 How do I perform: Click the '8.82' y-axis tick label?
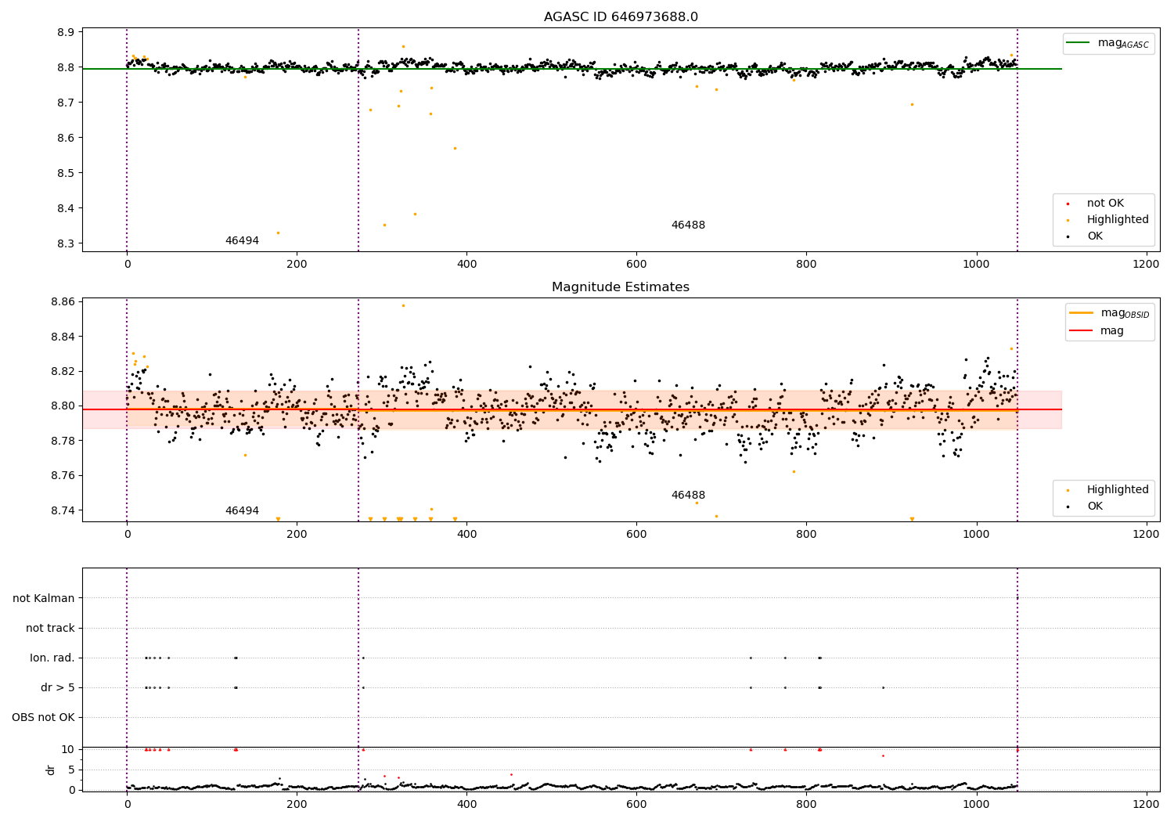[x=63, y=371]
